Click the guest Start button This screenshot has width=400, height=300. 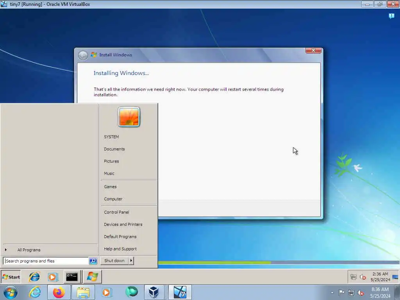point(11,277)
